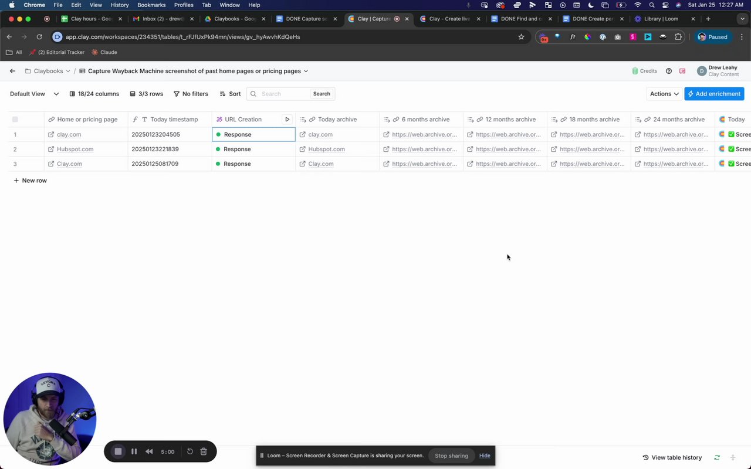This screenshot has width=751, height=469.
Task: Open Hubspot.com link in Today archive column
Action: point(326,149)
